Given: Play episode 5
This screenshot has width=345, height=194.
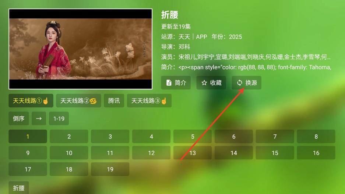Looking at the screenshot, I should coord(193,137).
